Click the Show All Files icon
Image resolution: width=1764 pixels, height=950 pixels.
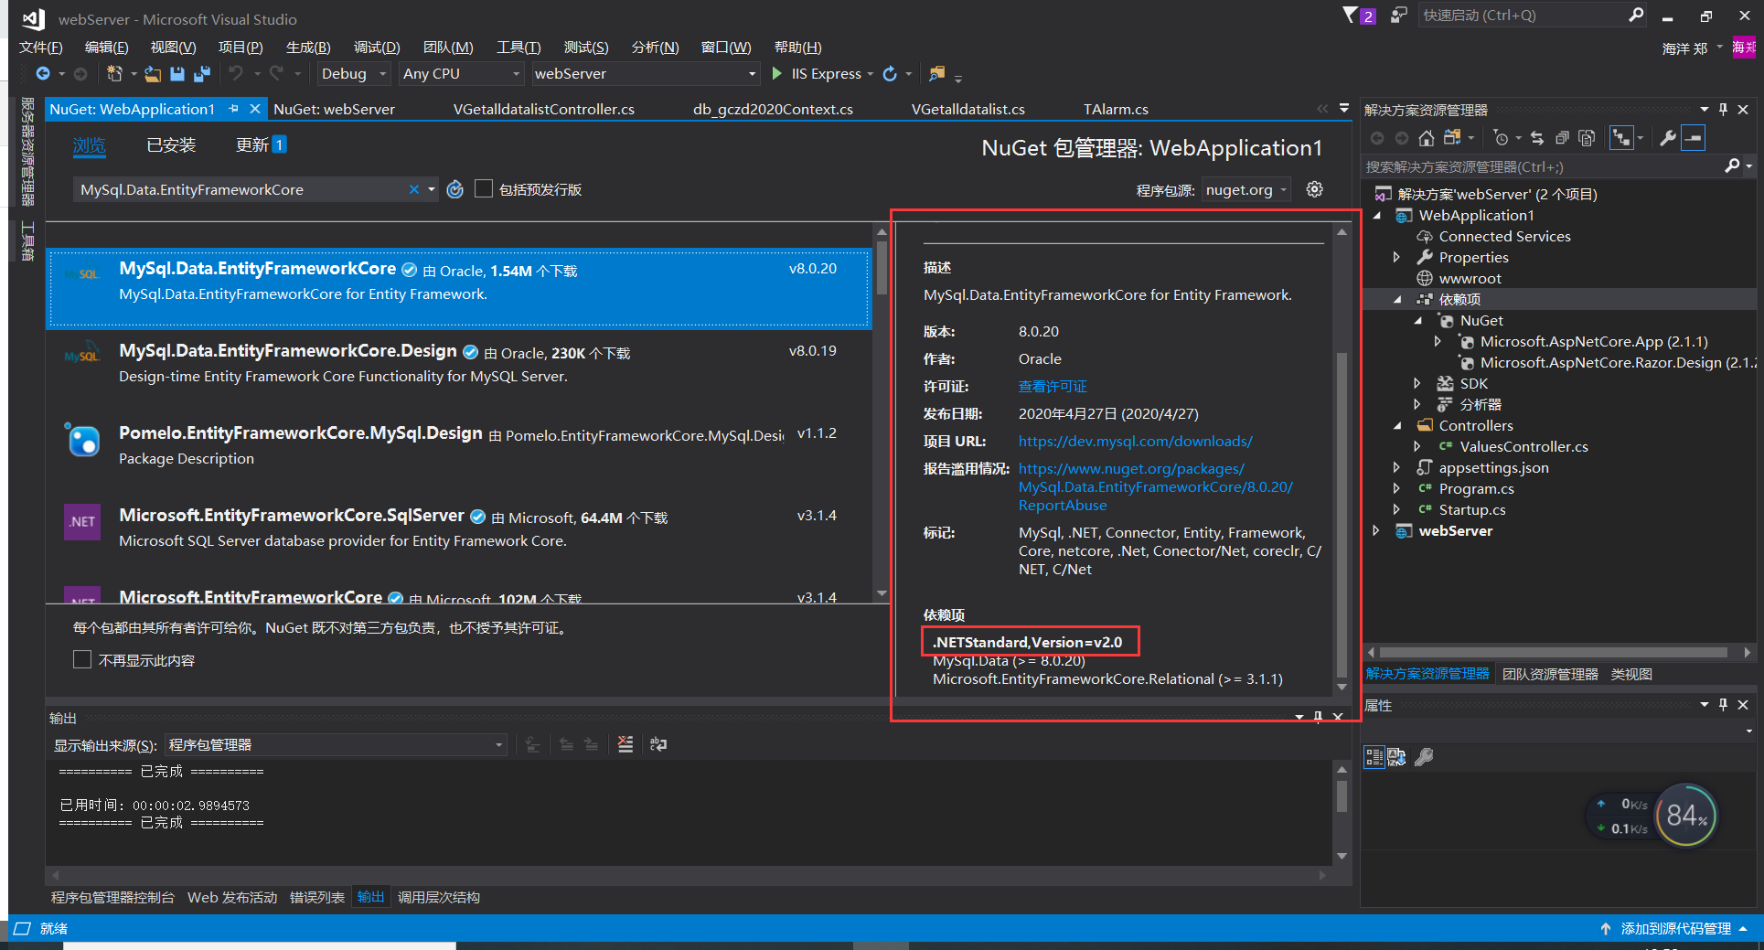point(1587,138)
